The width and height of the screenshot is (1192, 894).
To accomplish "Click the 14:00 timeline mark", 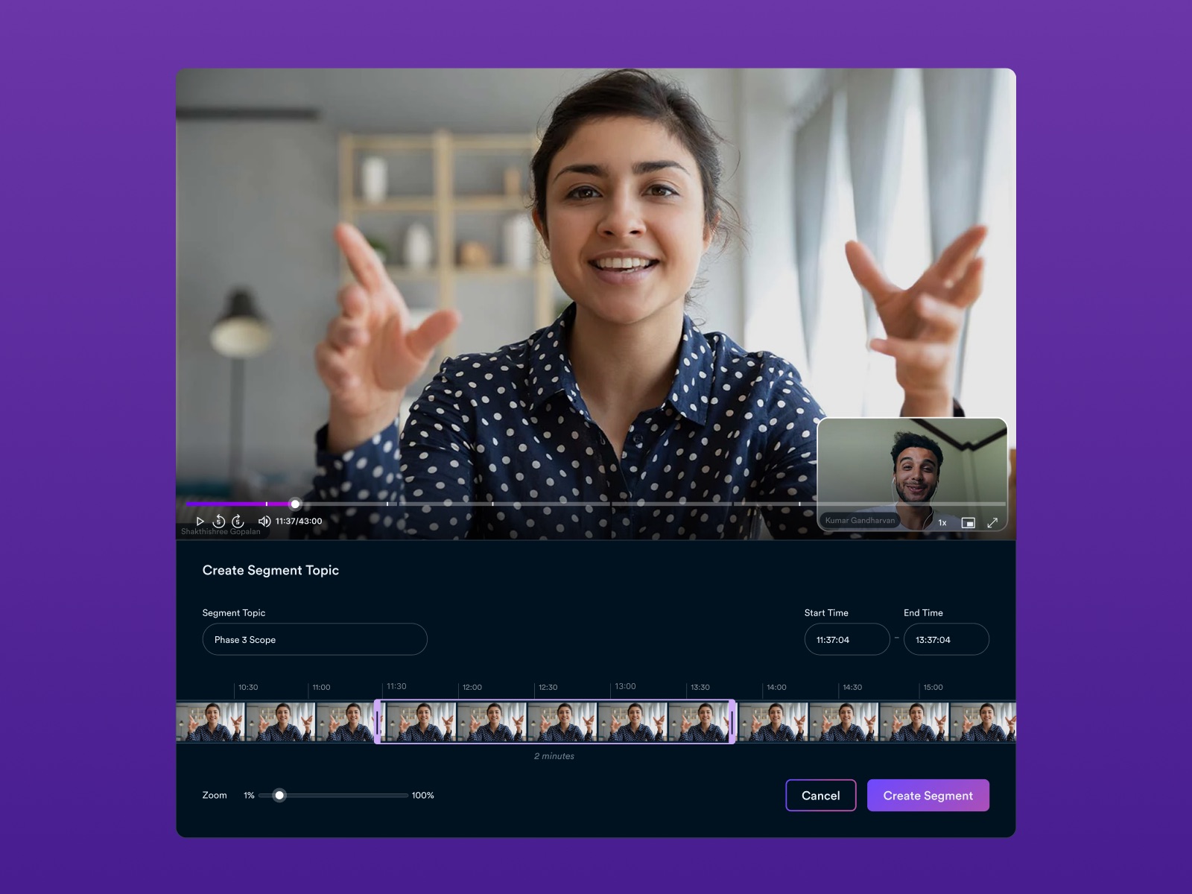I will click(x=776, y=688).
